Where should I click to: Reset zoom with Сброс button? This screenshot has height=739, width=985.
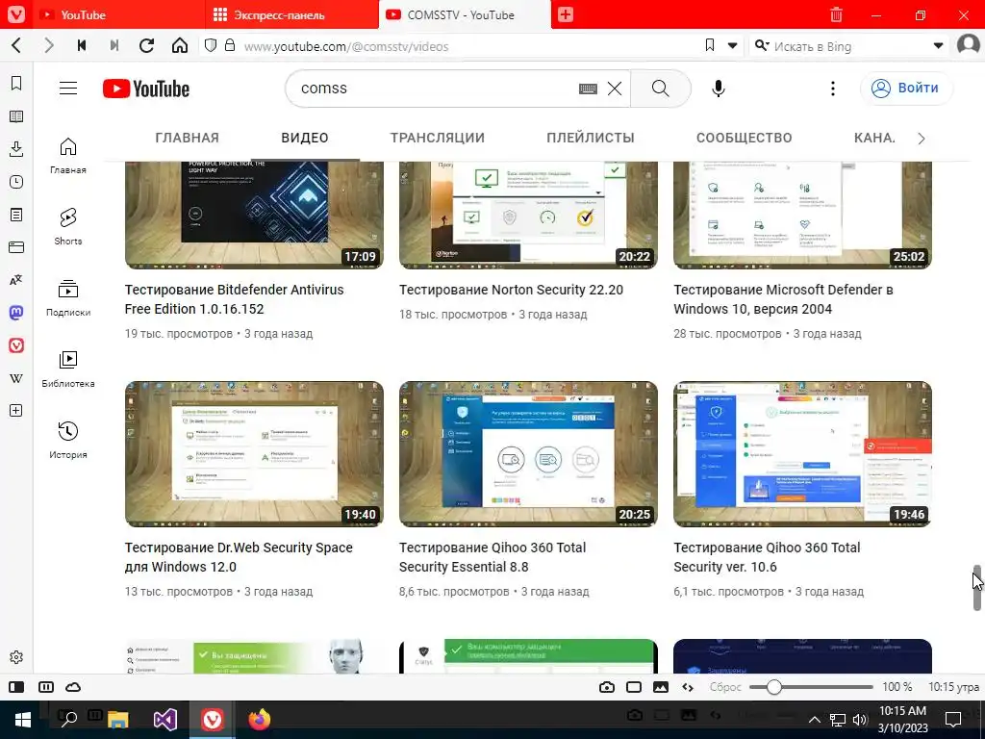point(725,687)
